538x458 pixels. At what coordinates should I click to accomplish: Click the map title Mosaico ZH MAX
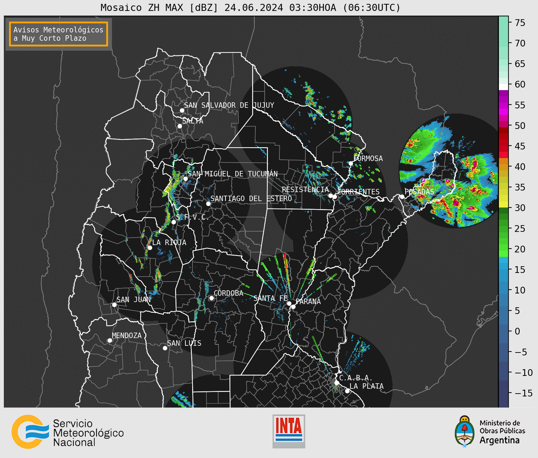[250, 7]
